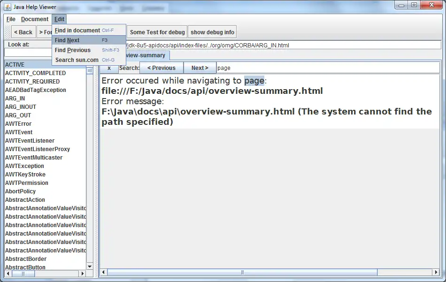
Task: Select AbortPolicy in the index list
Action: tap(46, 191)
